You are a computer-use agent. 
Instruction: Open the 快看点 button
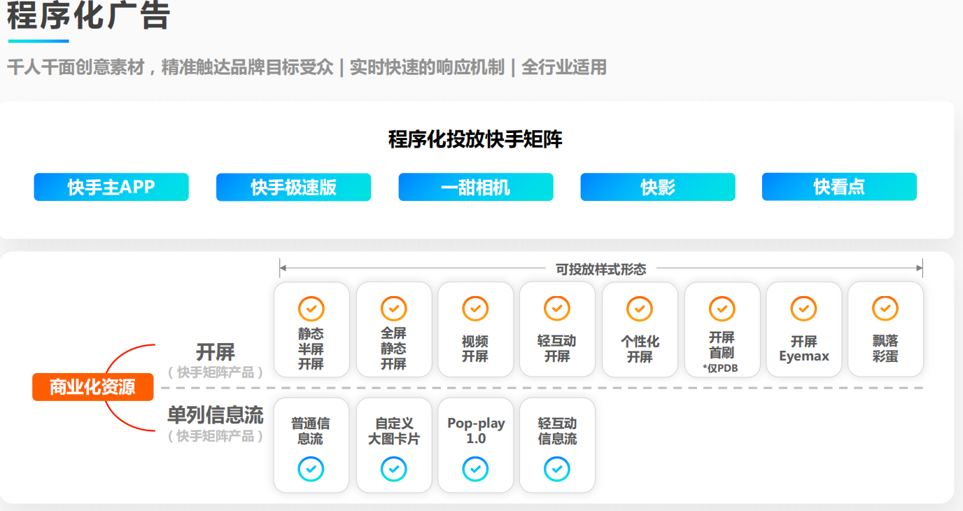click(839, 187)
